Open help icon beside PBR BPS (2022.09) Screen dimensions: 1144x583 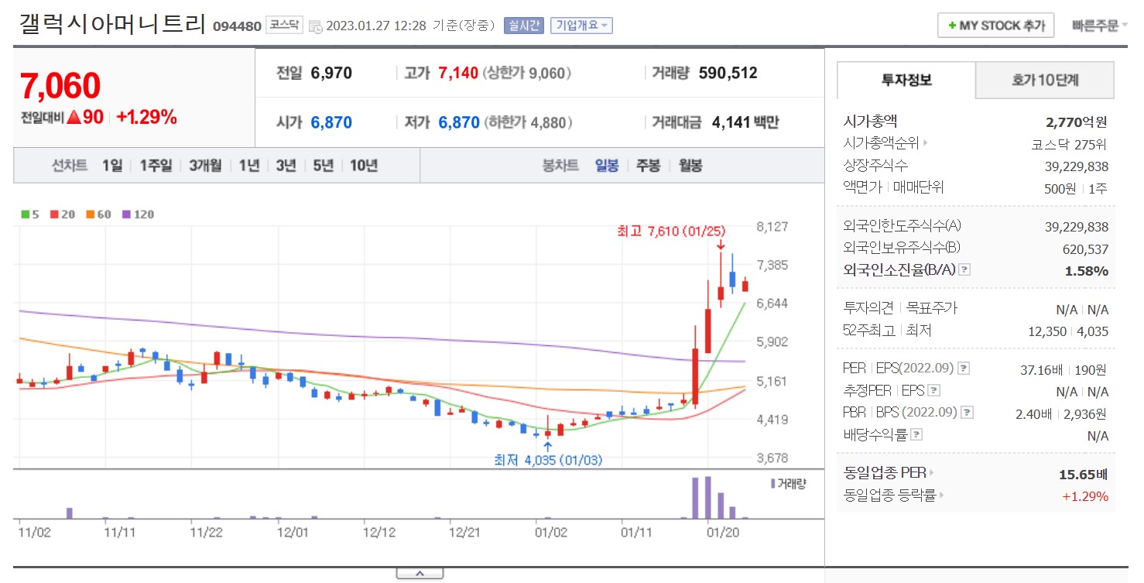[x=967, y=413]
